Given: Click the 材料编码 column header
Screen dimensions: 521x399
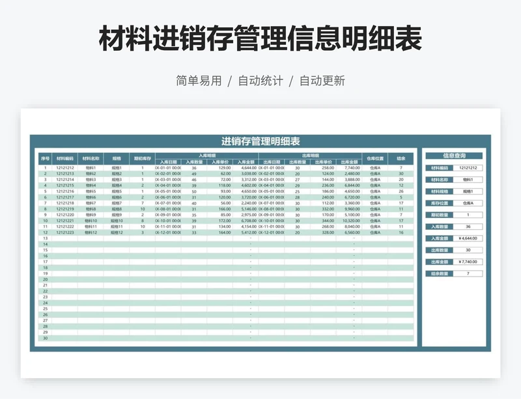Looking at the screenshot, I should pos(64,158).
